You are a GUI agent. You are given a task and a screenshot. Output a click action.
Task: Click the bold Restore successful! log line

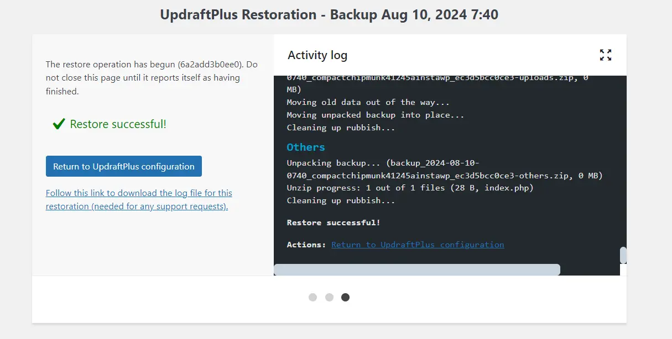(x=334, y=223)
